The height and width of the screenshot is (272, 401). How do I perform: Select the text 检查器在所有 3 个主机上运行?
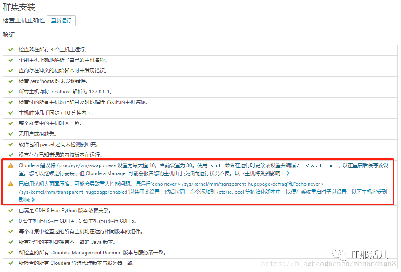pos(53,50)
